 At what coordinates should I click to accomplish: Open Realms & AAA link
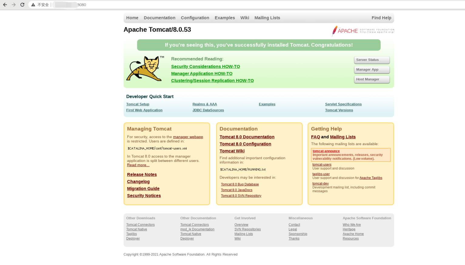tap(205, 104)
